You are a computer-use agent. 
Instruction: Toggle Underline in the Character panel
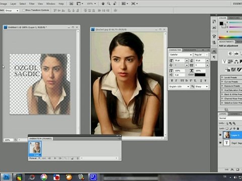click(201, 80)
